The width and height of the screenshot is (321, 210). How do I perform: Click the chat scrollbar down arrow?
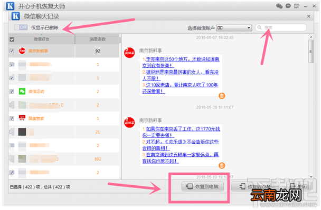pos(311,177)
